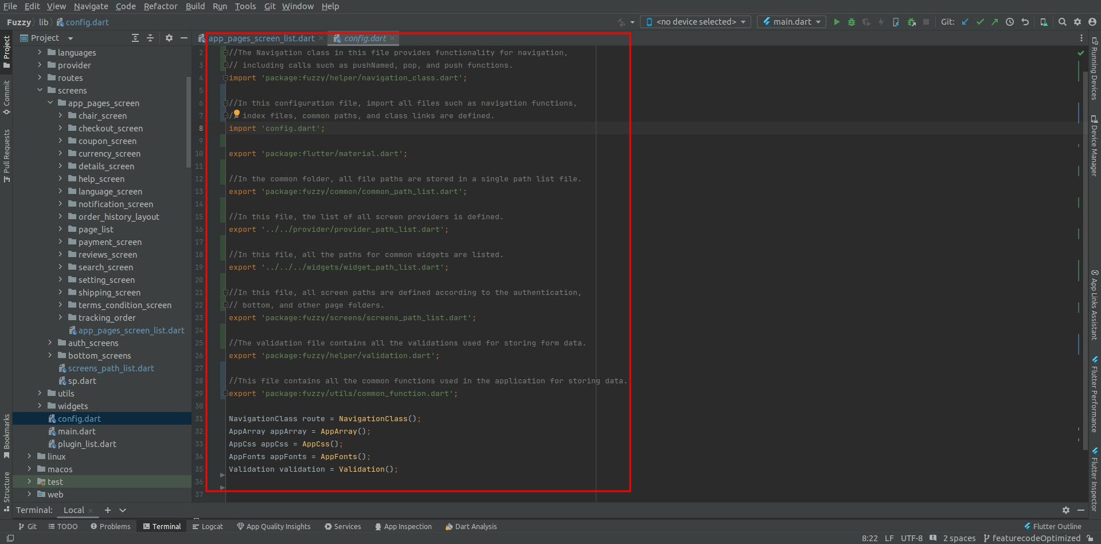Expand the widgets folder in the project tree
Screen dimensions: 1101x544
pyautogui.click(x=40, y=406)
